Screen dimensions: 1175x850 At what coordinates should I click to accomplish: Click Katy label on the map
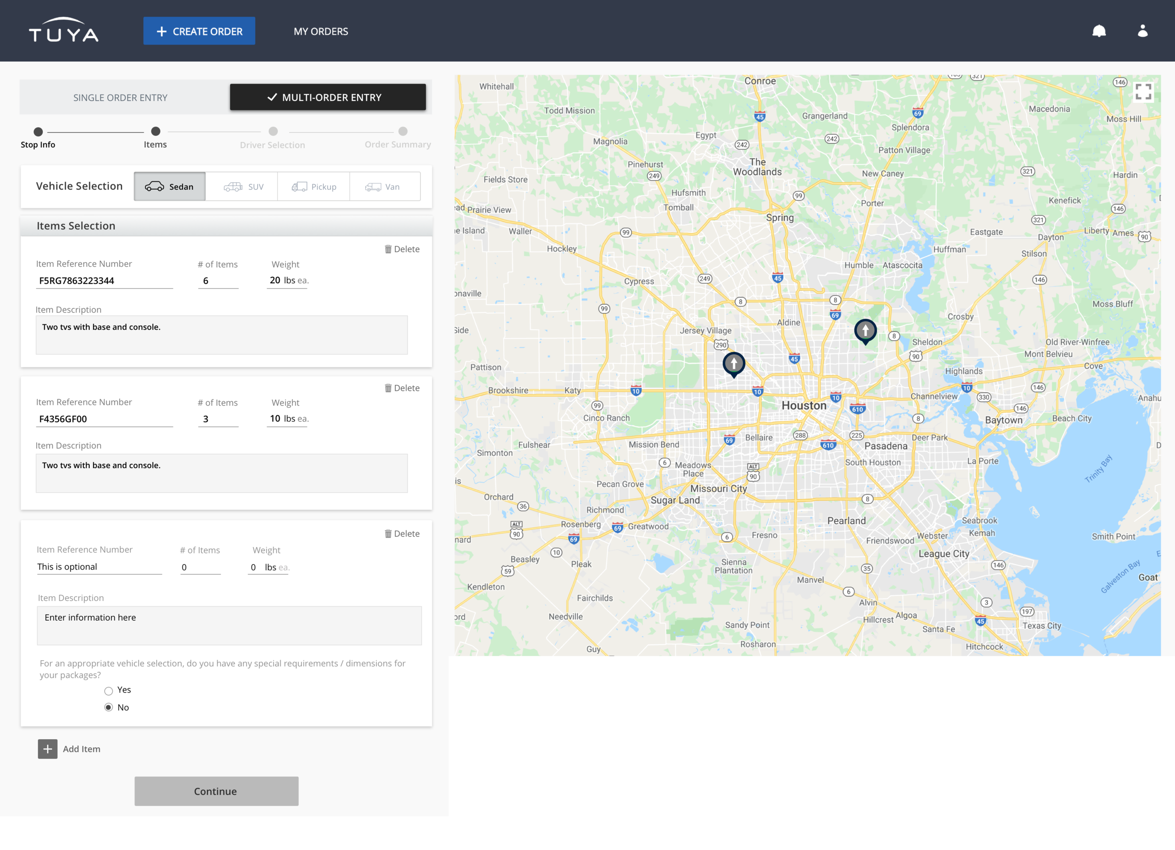pos(572,390)
